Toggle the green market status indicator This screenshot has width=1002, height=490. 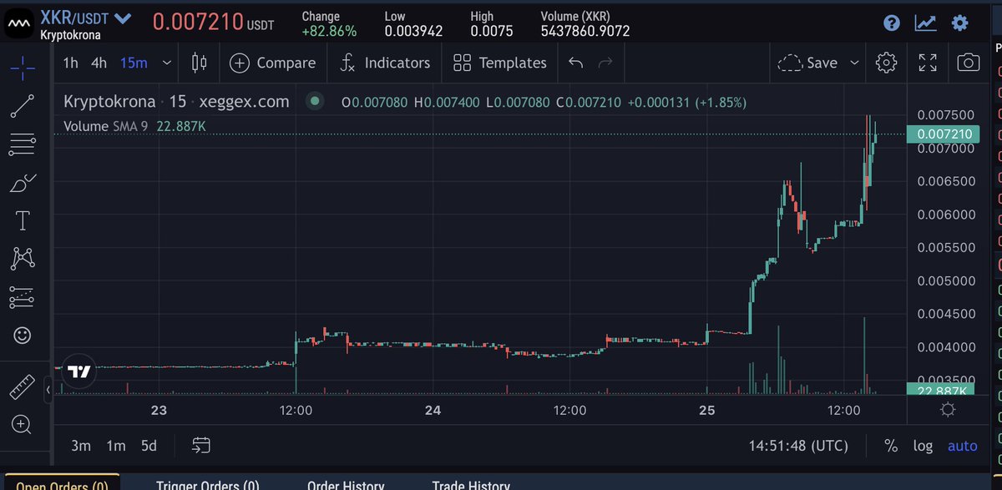[314, 102]
